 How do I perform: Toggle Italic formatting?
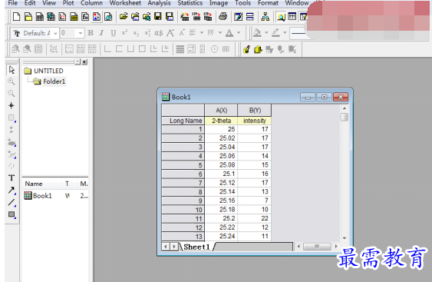click(101, 33)
